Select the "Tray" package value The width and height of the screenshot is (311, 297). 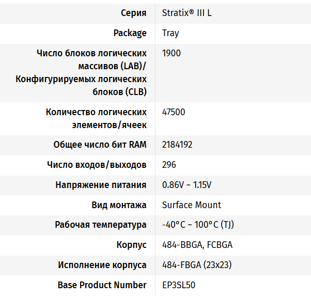tap(170, 33)
